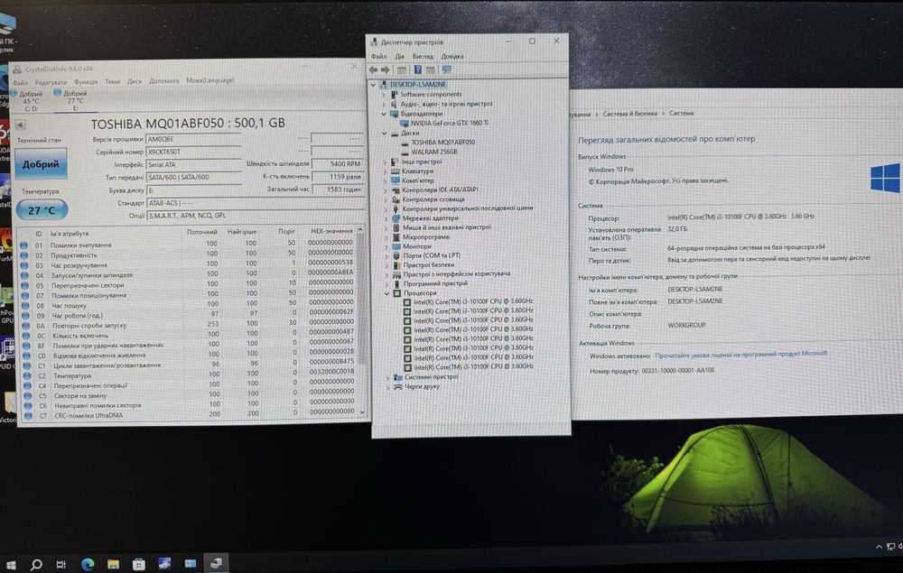Click the Комп'ютер category icon
The width and height of the screenshot is (903, 573).
[x=396, y=180]
